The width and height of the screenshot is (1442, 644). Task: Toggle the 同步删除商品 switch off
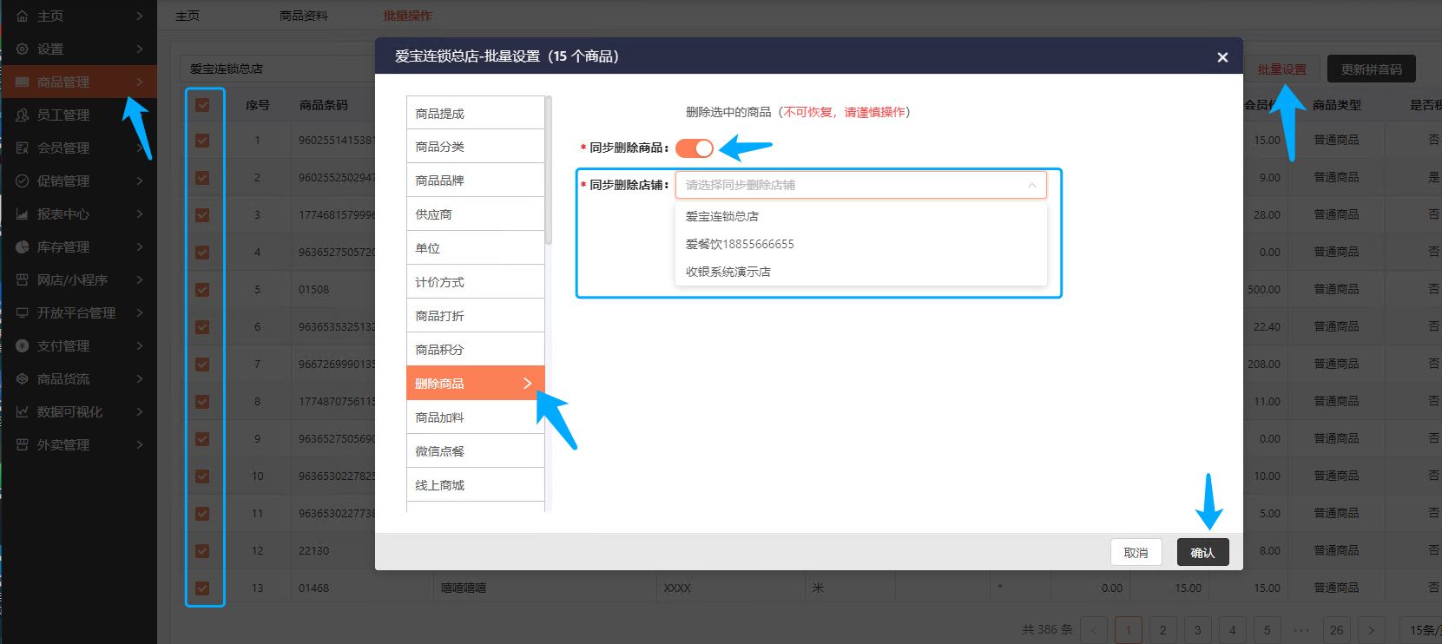(x=695, y=148)
